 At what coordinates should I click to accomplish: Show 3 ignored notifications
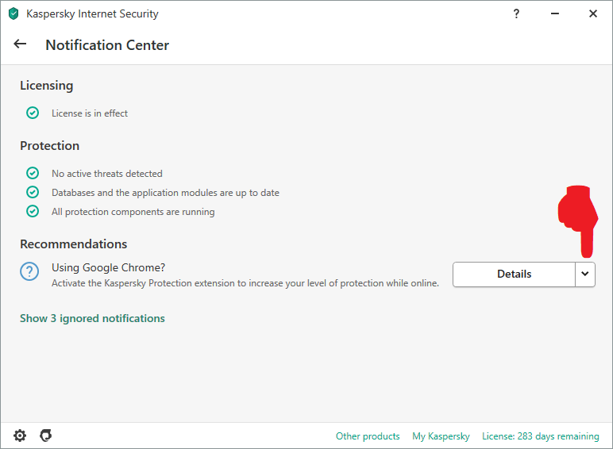[x=92, y=318]
